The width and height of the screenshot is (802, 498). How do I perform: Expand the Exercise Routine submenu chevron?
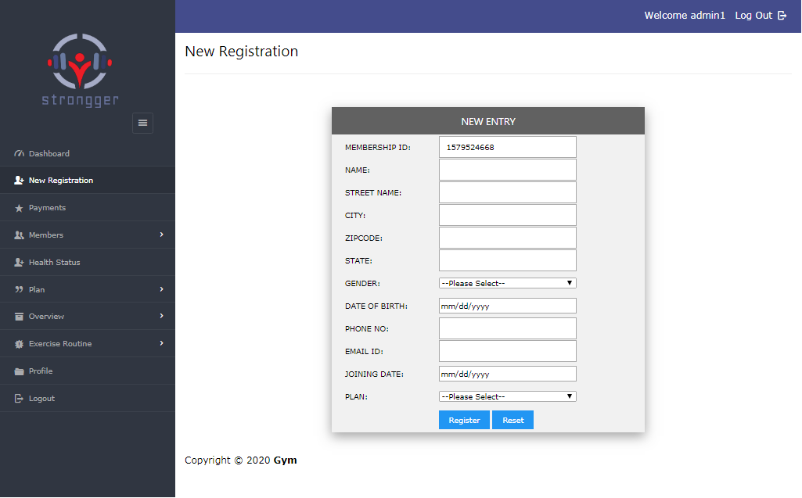pyautogui.click(x=162, y=343)
